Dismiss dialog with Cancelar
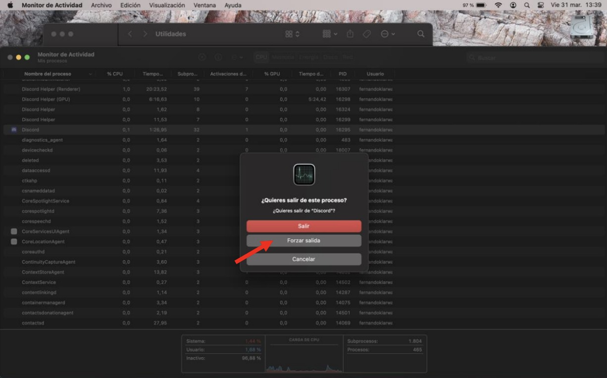Image resolution: width=607 pixels, height=378 pixels. pyautogui.click(x=304, y=259)
